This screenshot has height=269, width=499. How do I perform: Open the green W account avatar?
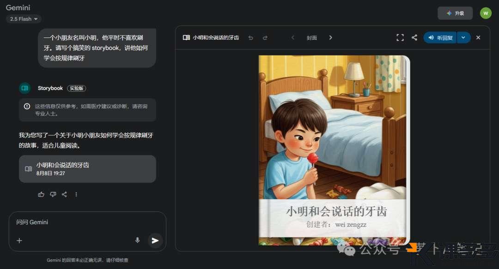(x=486, y=13)
